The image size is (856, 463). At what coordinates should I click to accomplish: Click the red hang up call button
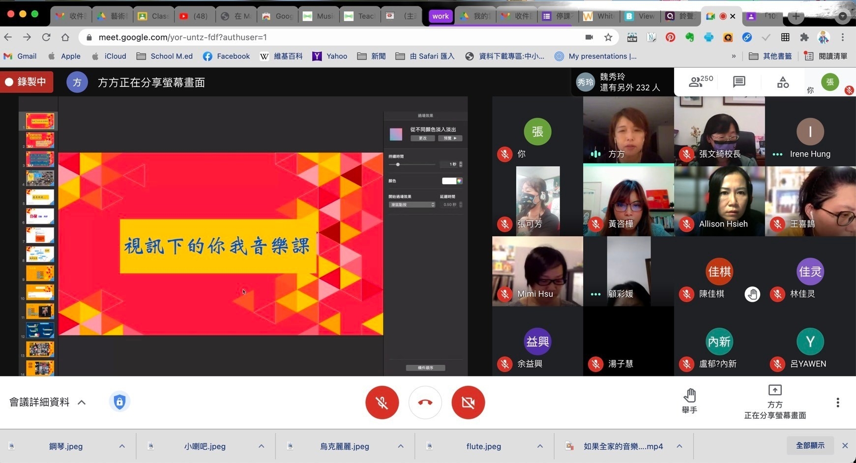click(425, 403)
